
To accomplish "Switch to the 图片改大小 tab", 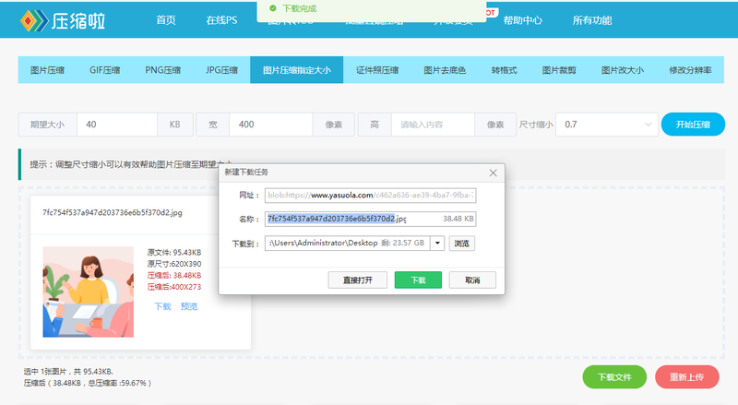I will pyautogui.click(x=622, y=70).
